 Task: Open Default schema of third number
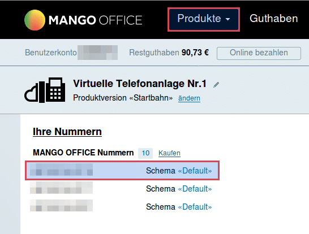pos(195,207)
